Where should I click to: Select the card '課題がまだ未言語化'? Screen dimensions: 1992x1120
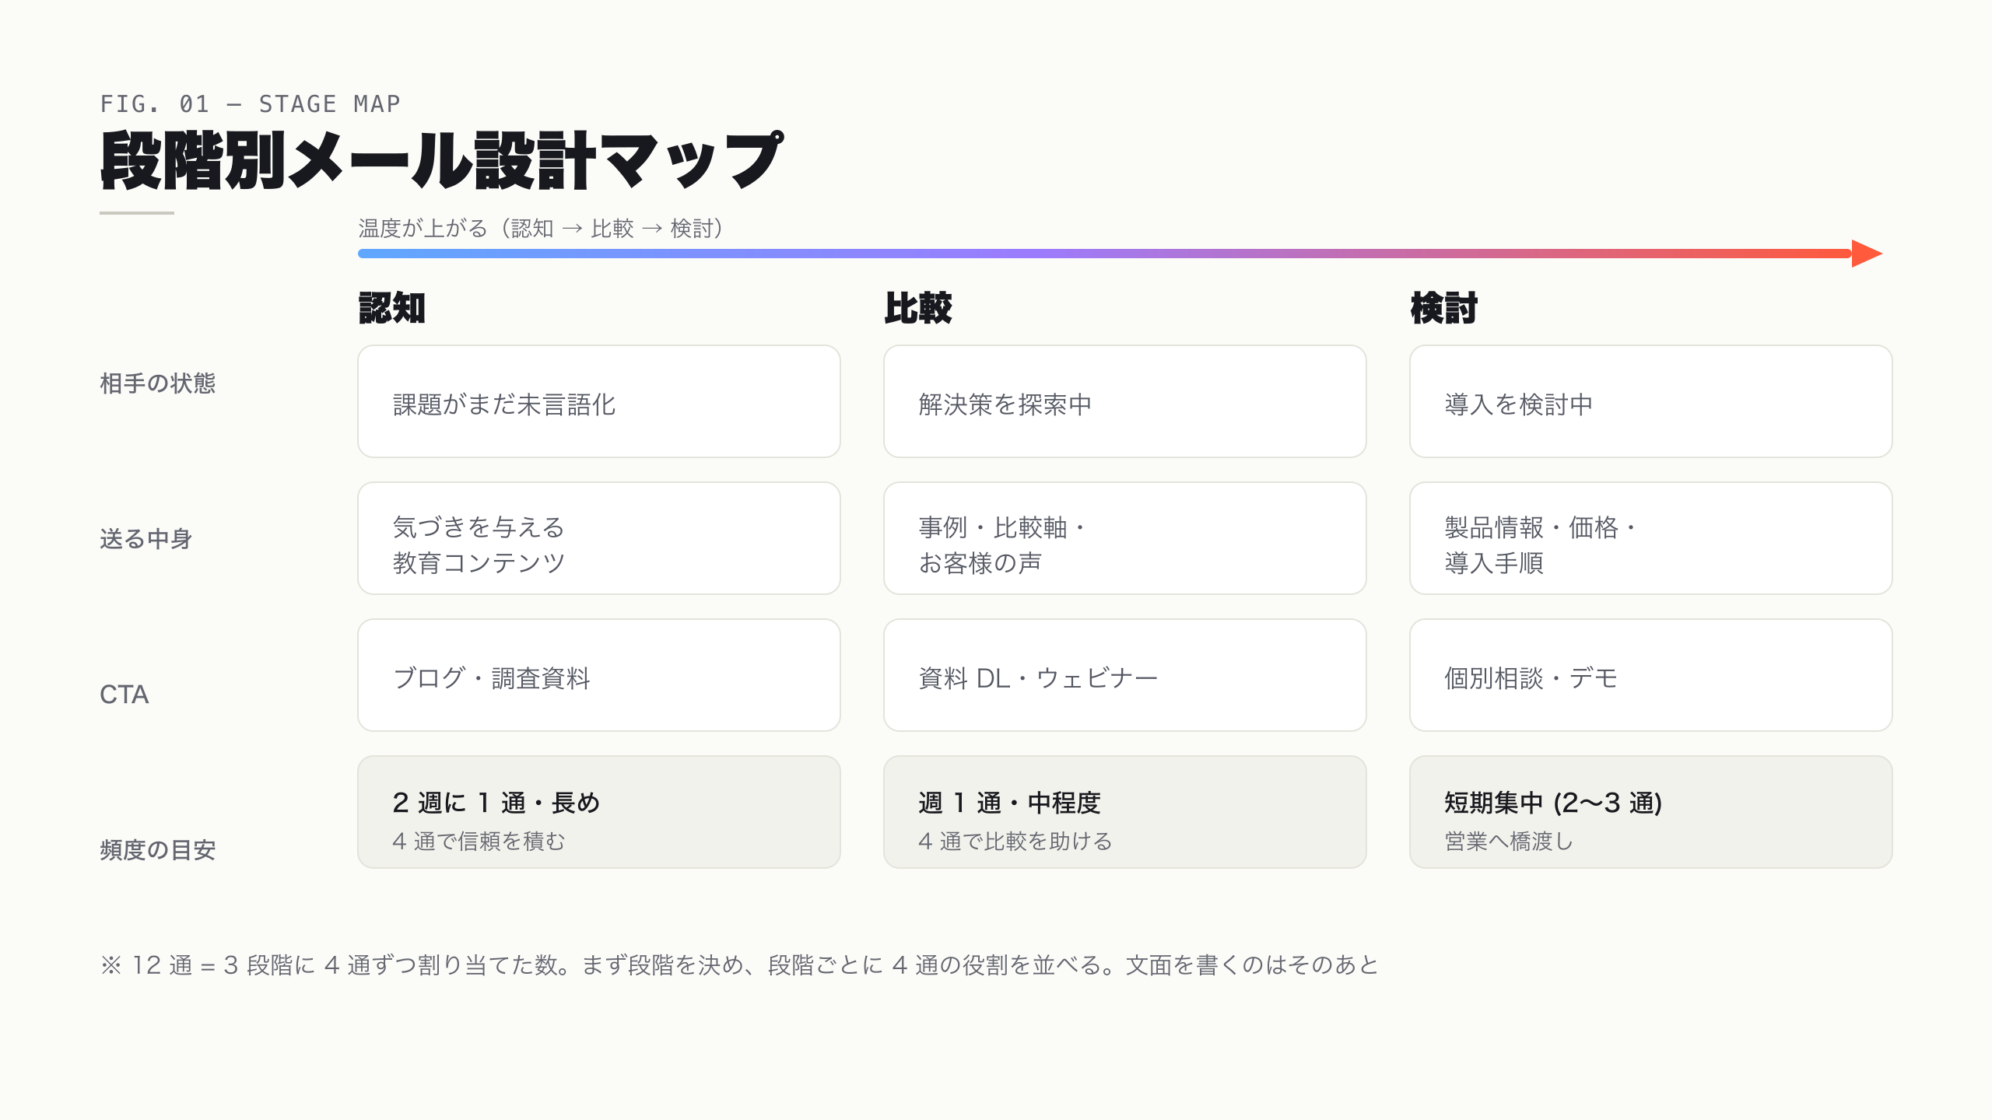point(599,401)
